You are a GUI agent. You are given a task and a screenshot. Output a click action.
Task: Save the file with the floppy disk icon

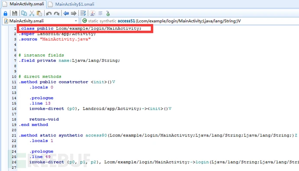pyautogui.click(x=15, y=13)
